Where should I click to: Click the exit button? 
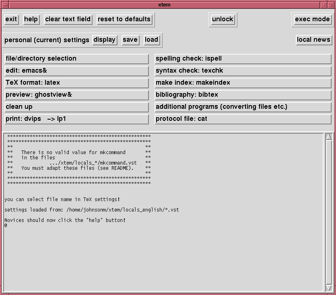click(11, 19)
